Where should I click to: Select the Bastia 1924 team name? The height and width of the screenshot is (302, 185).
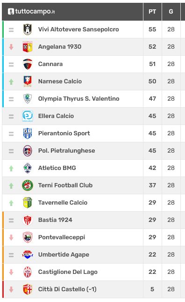point(55,220)
